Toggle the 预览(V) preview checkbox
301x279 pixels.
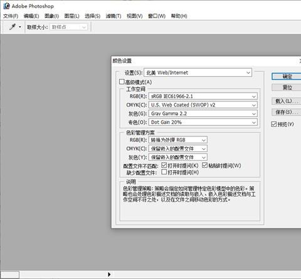click(274, 124)
